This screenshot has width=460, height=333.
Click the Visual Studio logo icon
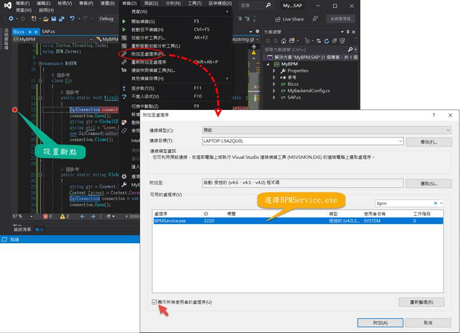click(8, 5)
